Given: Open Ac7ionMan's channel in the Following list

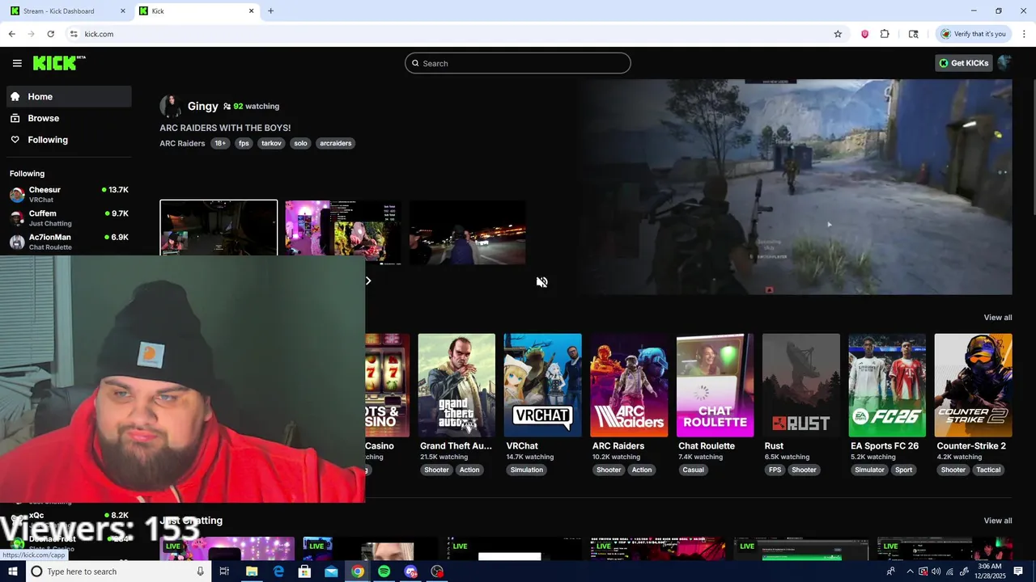Looking at the screenshot, I should pyautogui.click(x=69, y=242).
